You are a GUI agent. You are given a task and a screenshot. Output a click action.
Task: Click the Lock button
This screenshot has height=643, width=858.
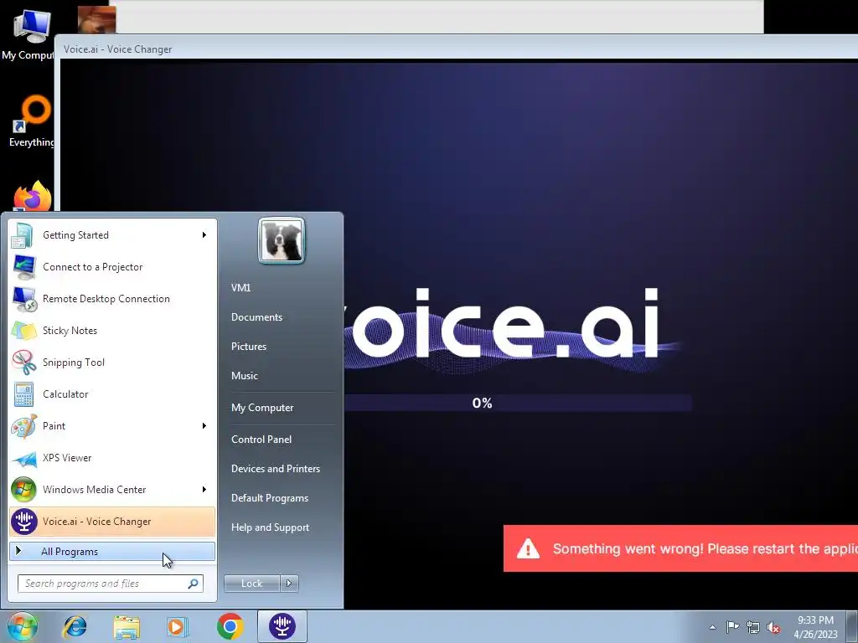pyautogui.click(x=251, y=584)
